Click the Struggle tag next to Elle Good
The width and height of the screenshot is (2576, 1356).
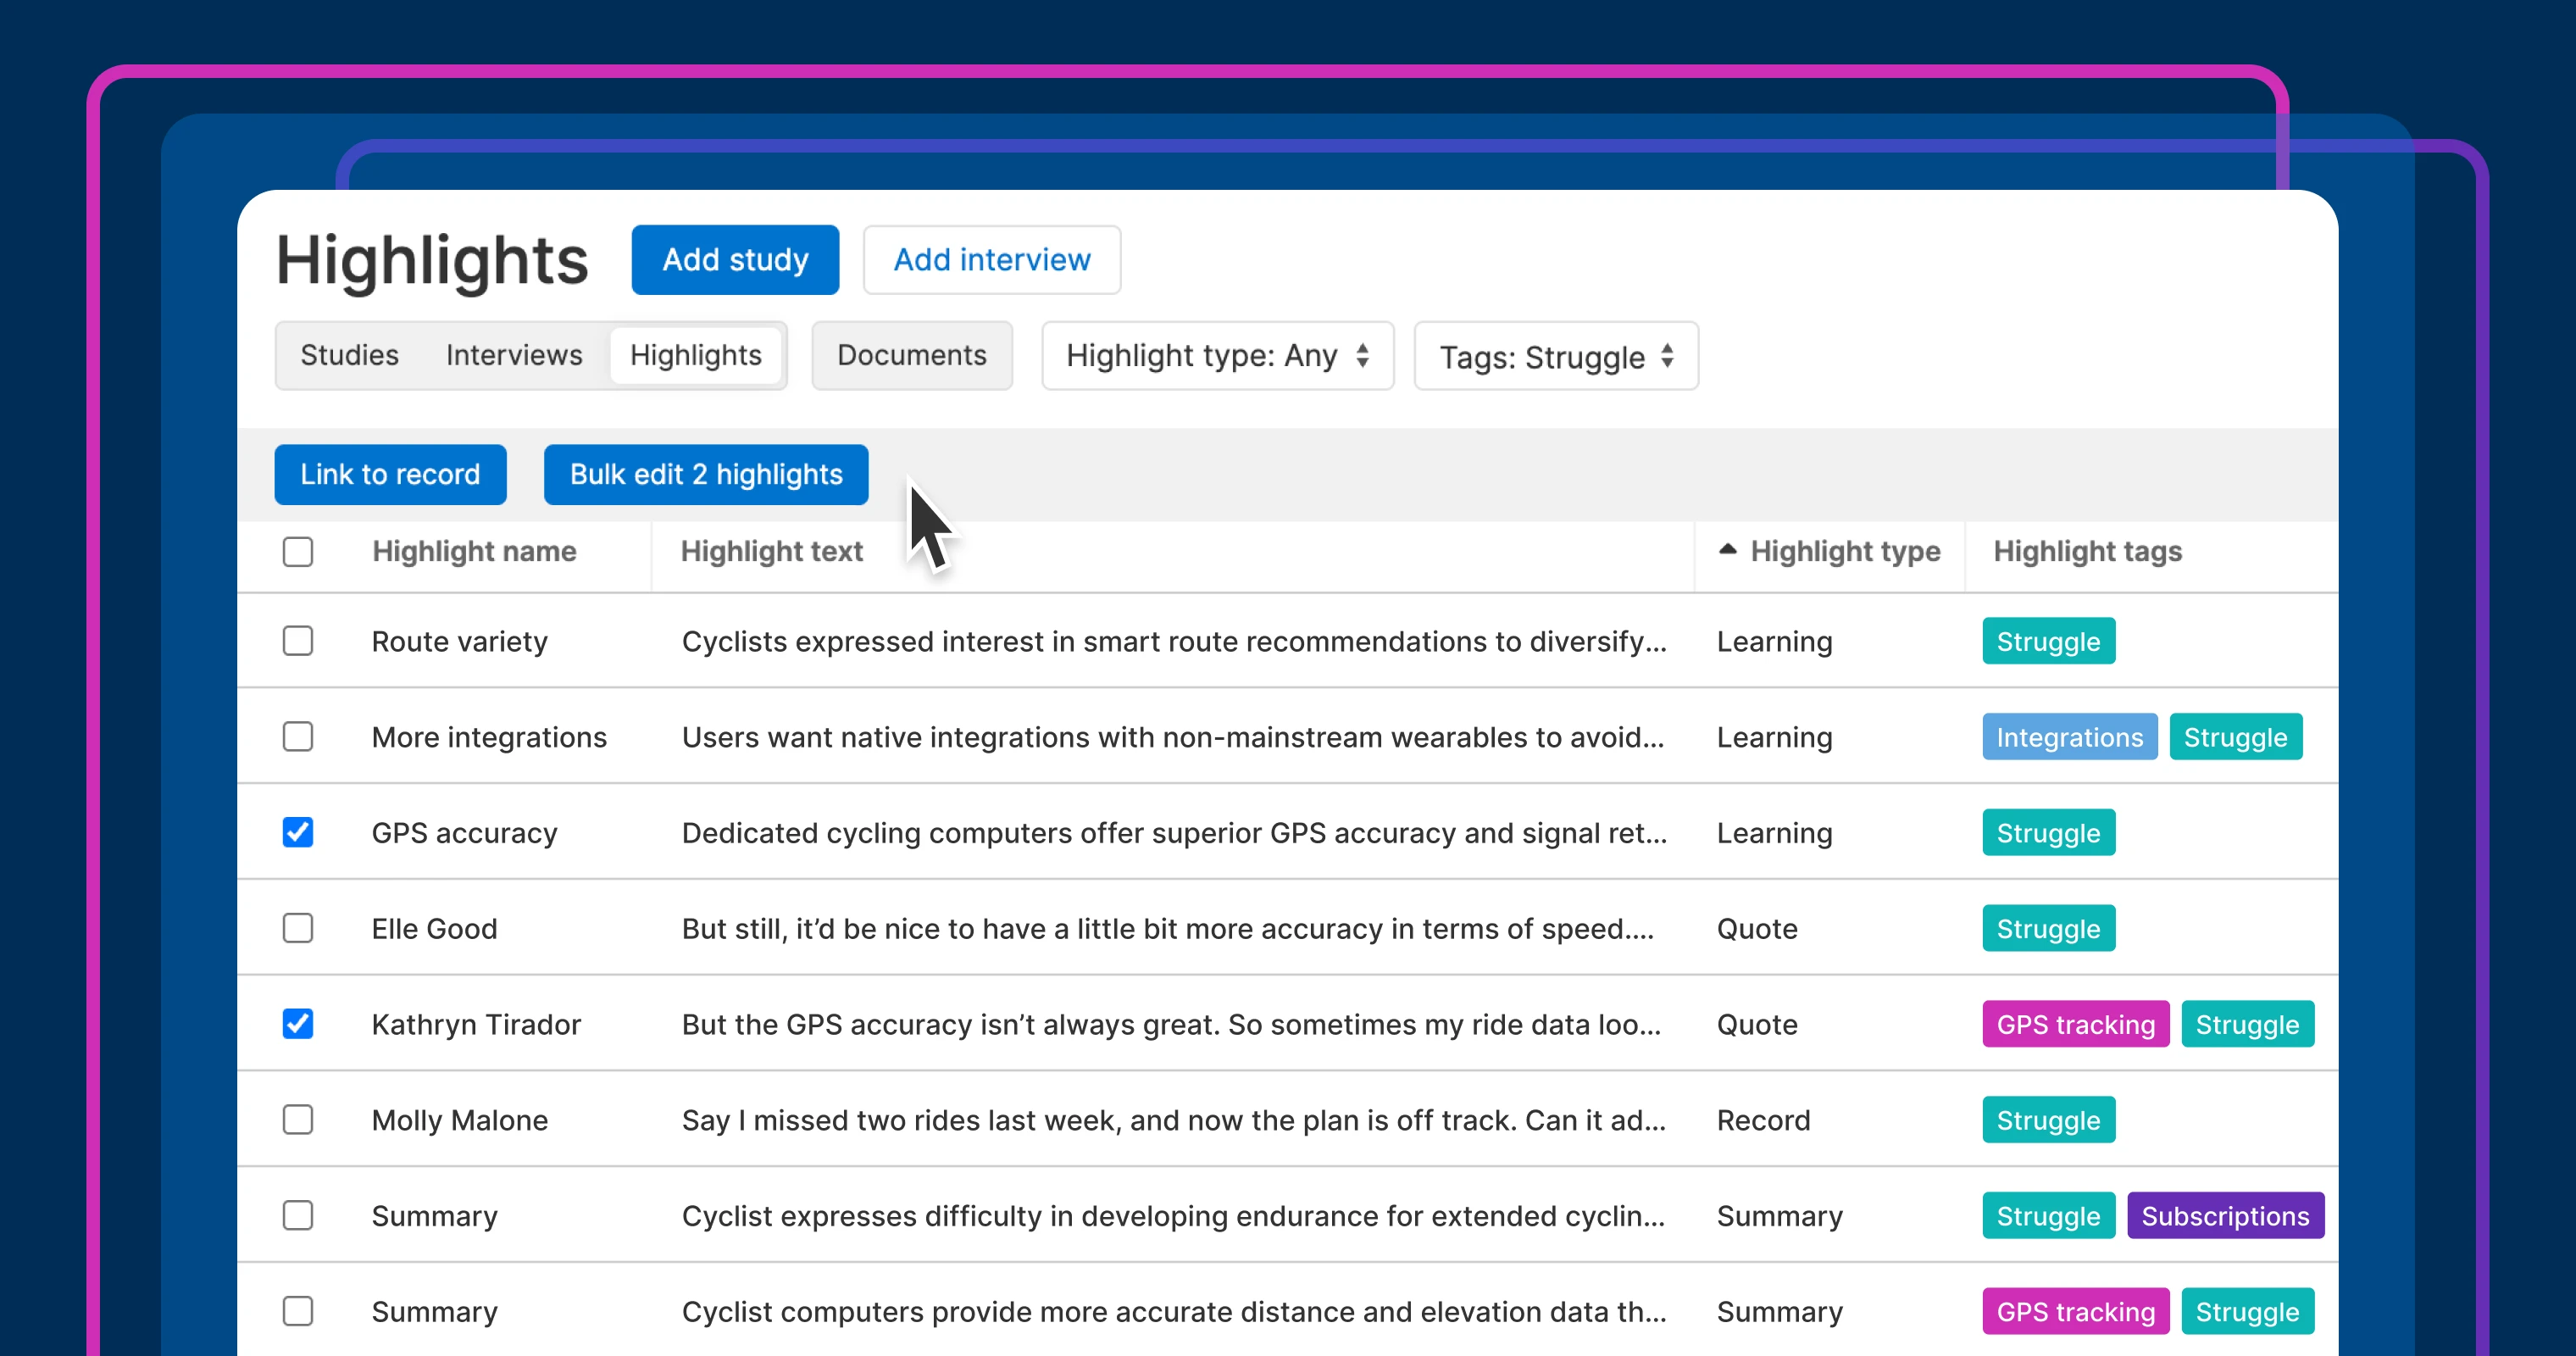point(2048,928)
